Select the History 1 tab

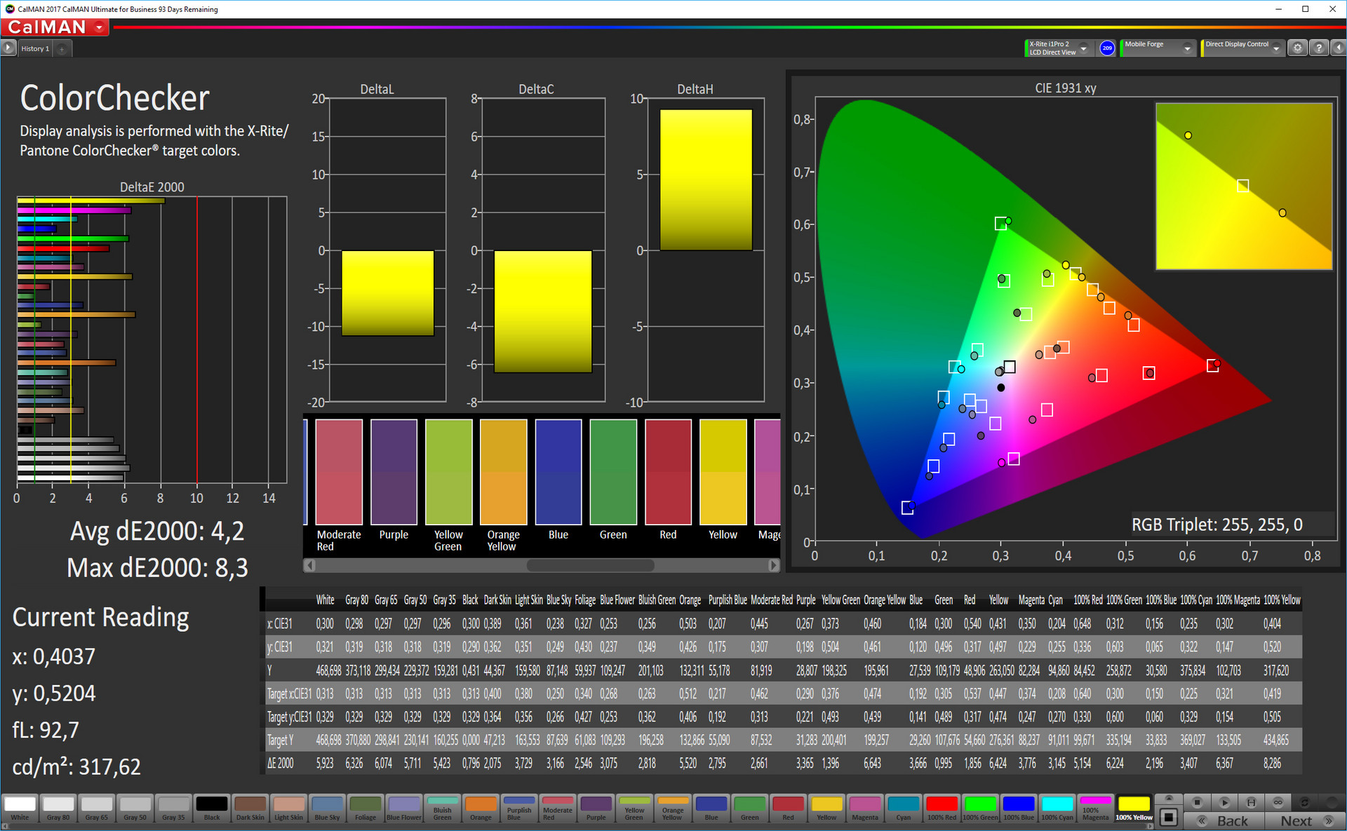[35, 48]
